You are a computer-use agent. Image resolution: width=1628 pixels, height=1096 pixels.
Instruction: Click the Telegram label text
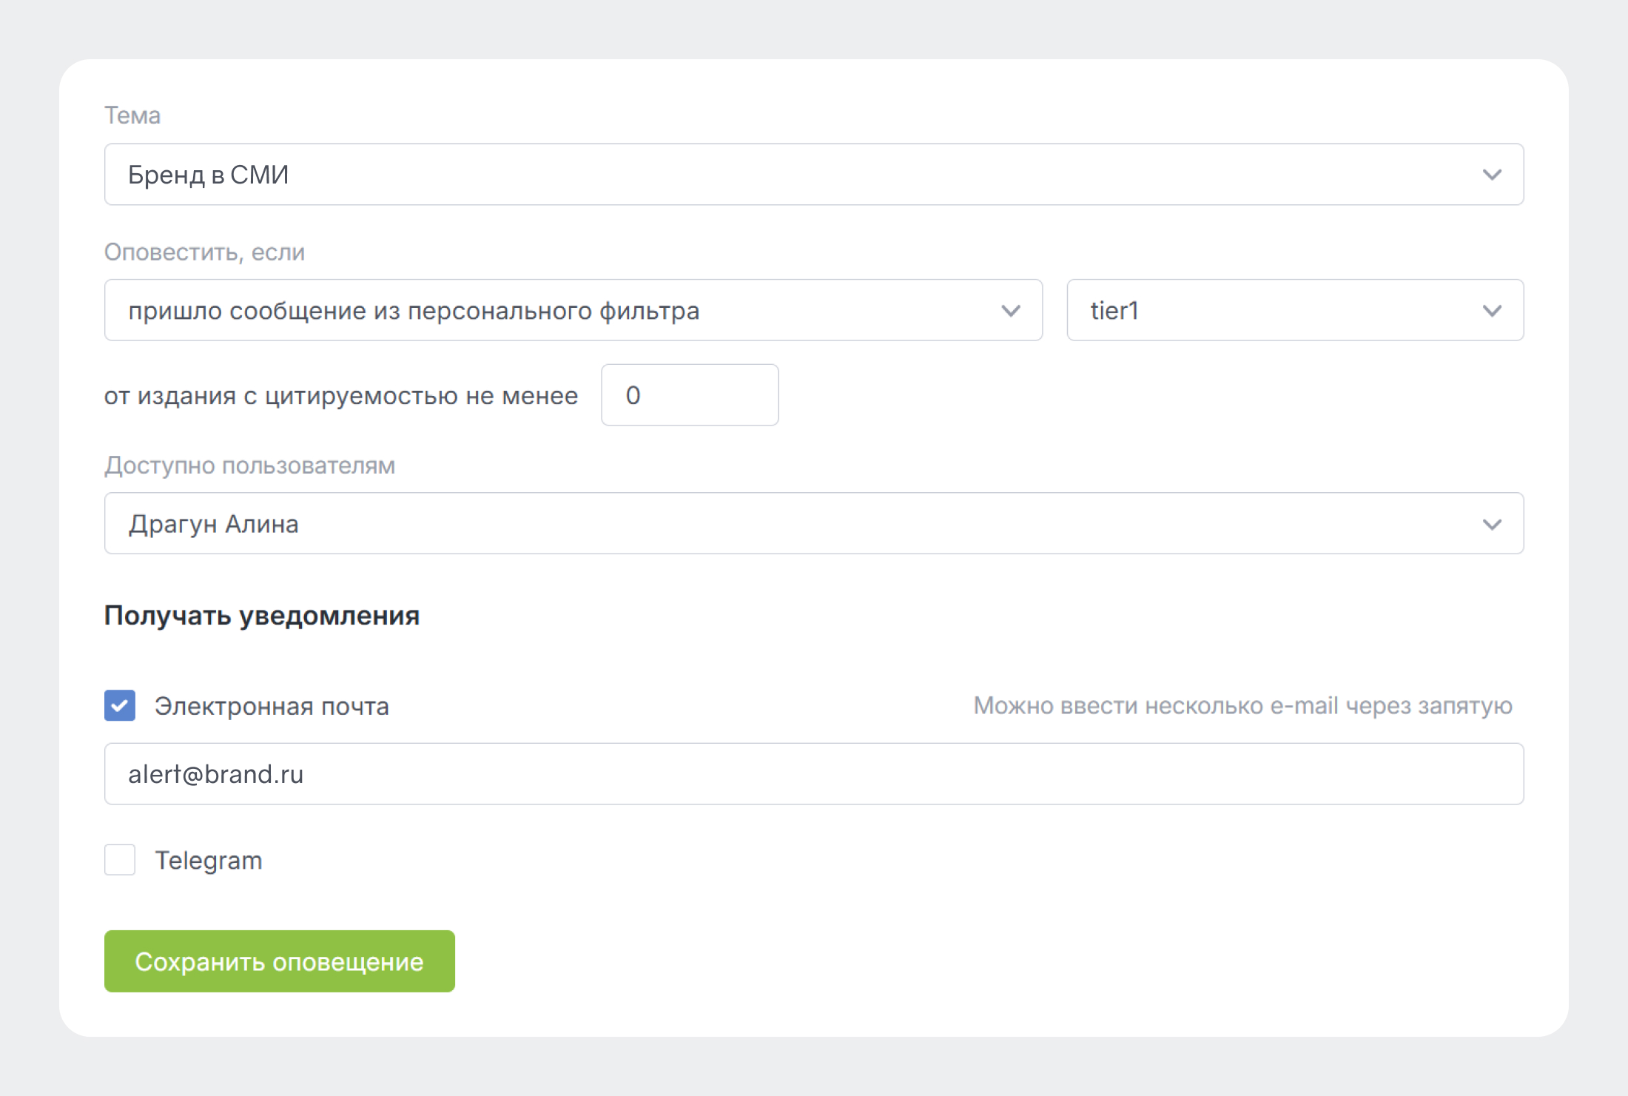point(209,861)
